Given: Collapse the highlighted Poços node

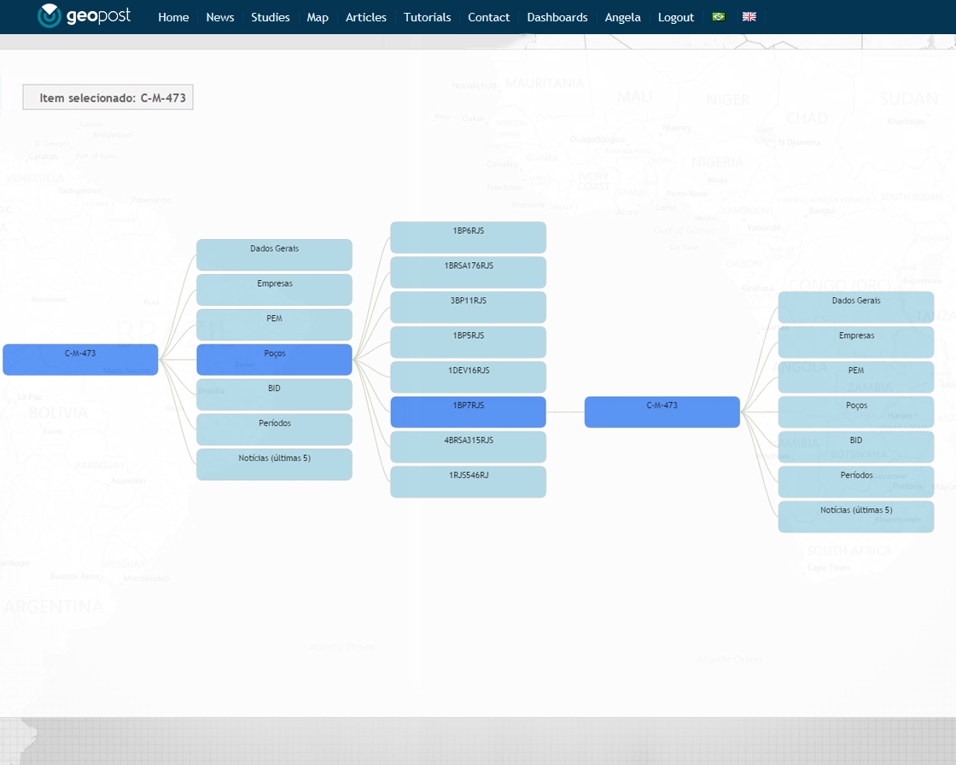Looking at the screenshot, I should (274, 359).
